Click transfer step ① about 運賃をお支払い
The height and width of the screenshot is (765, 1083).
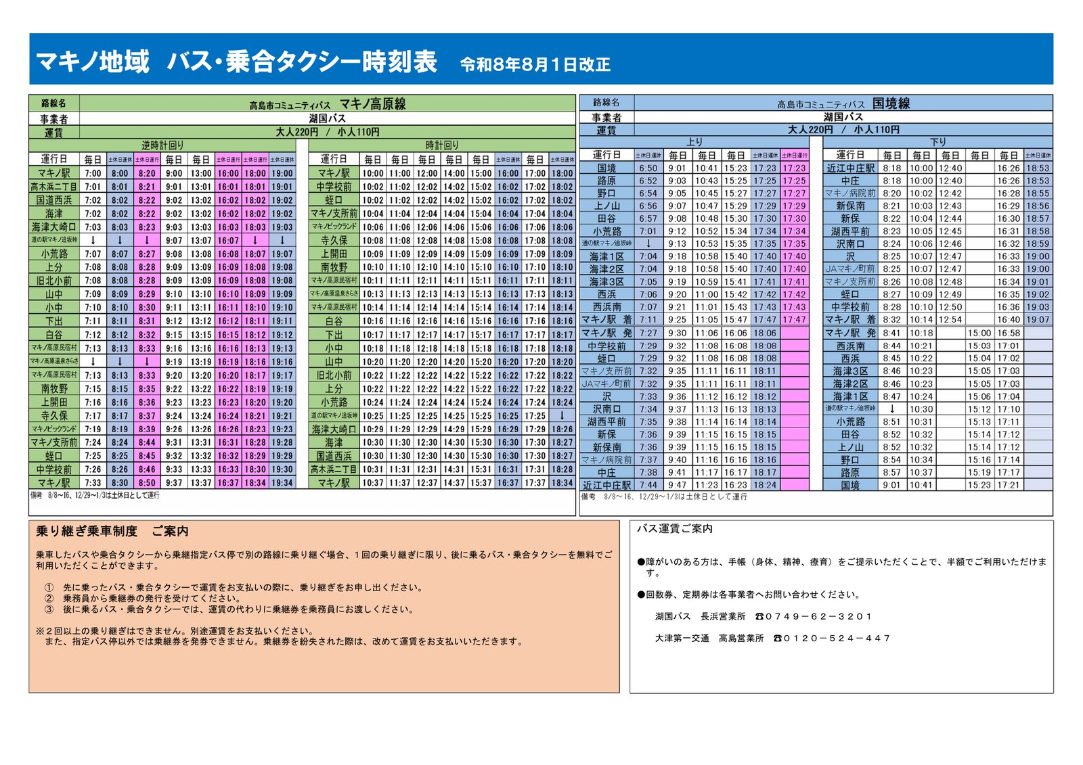pyautogui.click(x=234, y=588)
